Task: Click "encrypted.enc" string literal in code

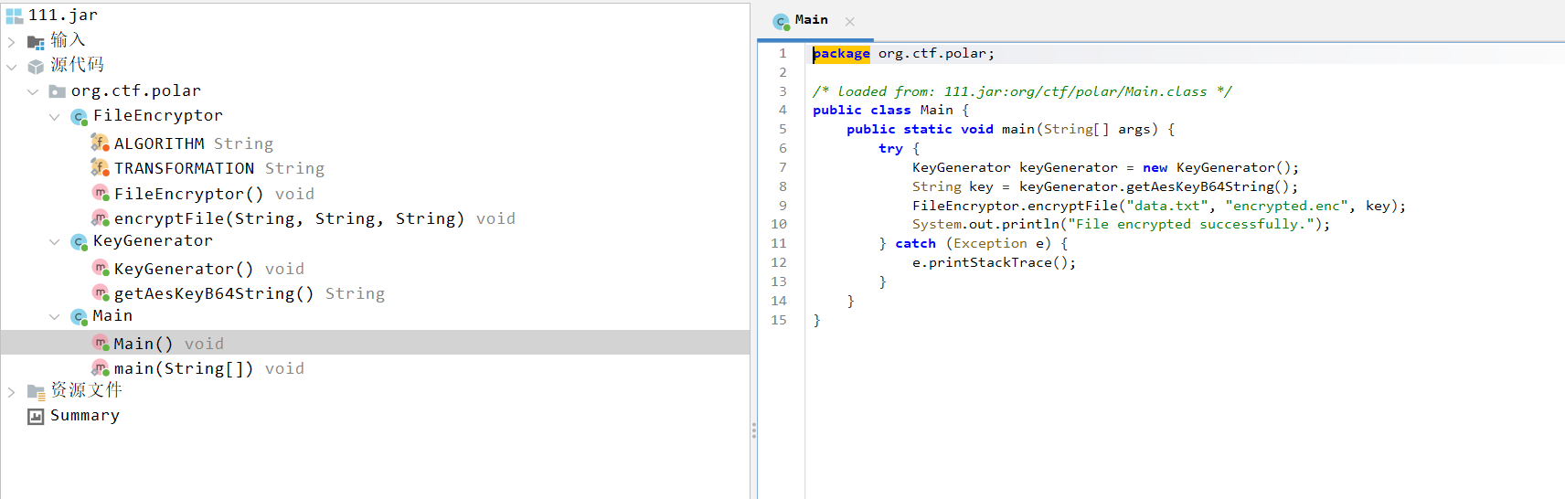Action: coord(1287,206)
